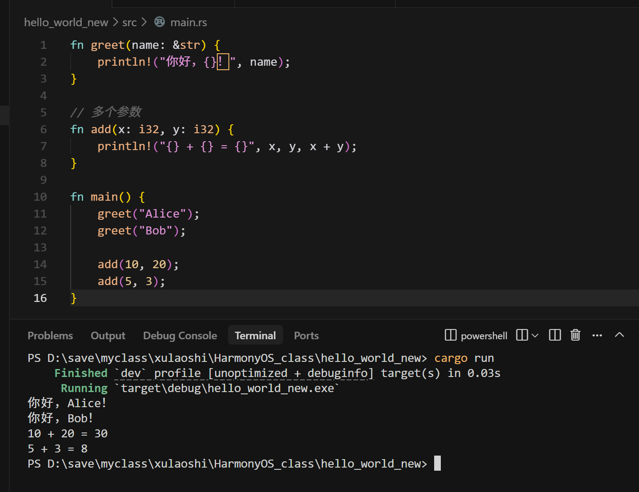
Task: Switch to the Output panel tab
Action: coord(108,336)
